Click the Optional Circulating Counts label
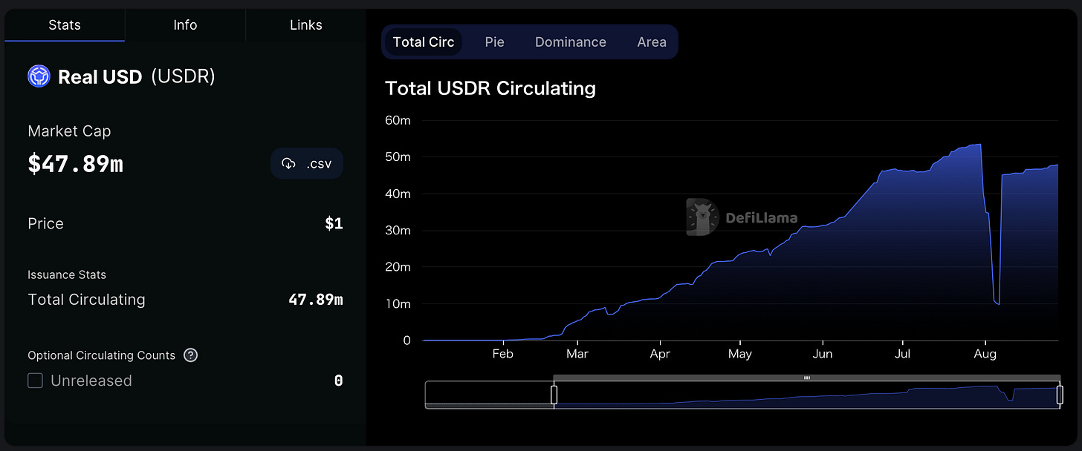 [102, 355]
